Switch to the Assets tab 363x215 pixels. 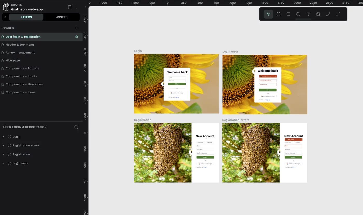click(x=62, y=17)
